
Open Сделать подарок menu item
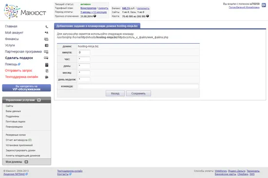click(19, 58)
